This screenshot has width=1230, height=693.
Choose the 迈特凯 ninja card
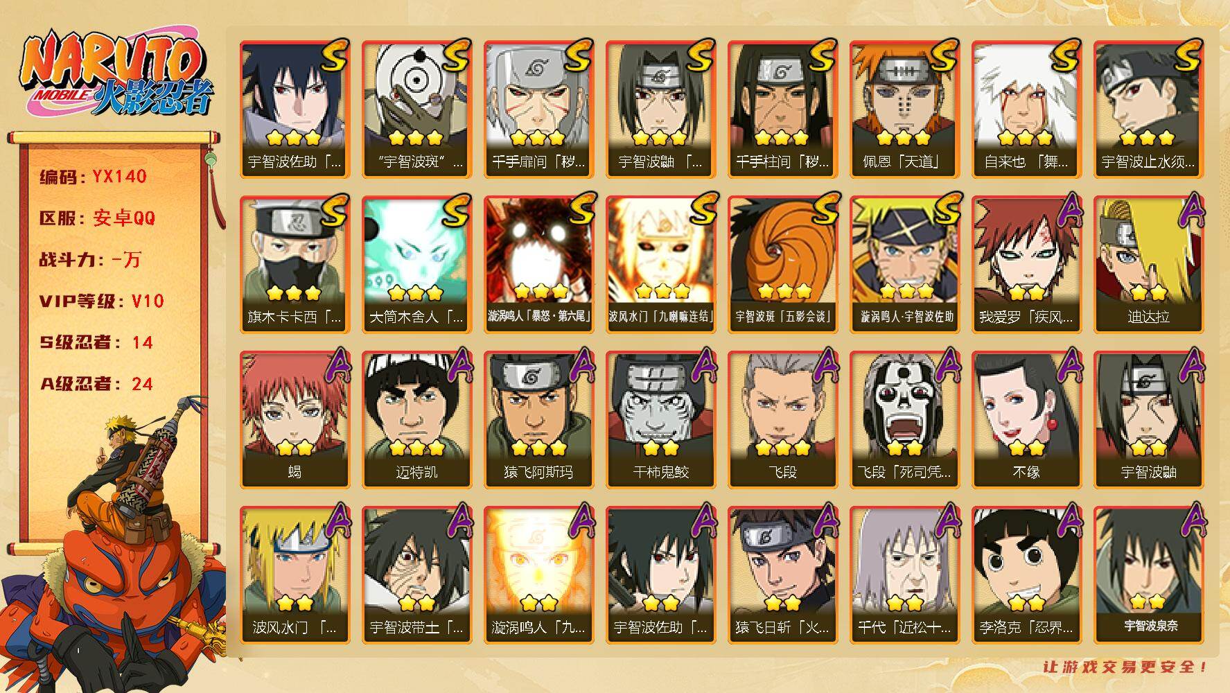(416, 420)
